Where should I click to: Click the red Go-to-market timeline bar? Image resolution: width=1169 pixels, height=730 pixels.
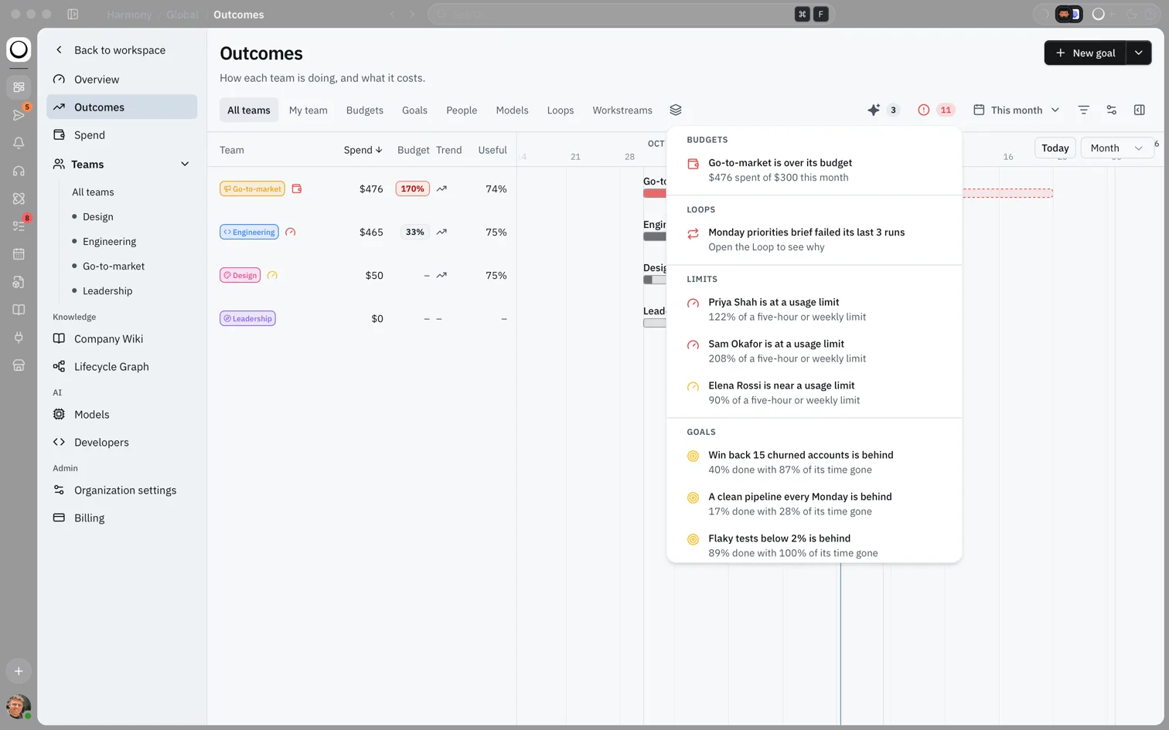point(654,193)
